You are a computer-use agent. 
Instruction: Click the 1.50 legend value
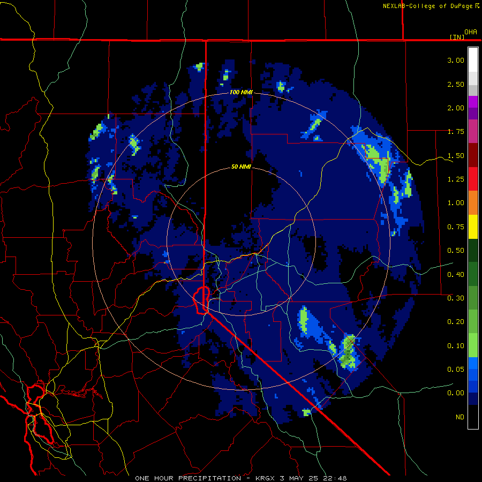click(x=456, y=155)
